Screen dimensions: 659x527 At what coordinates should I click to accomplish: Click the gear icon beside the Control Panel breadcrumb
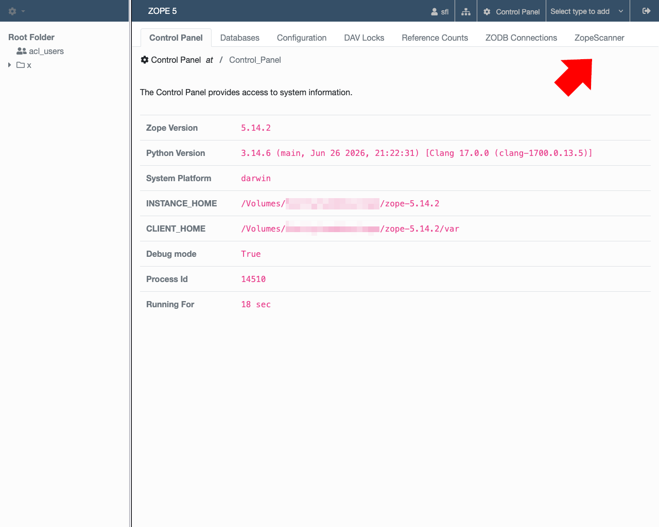[x=145, y=60]
